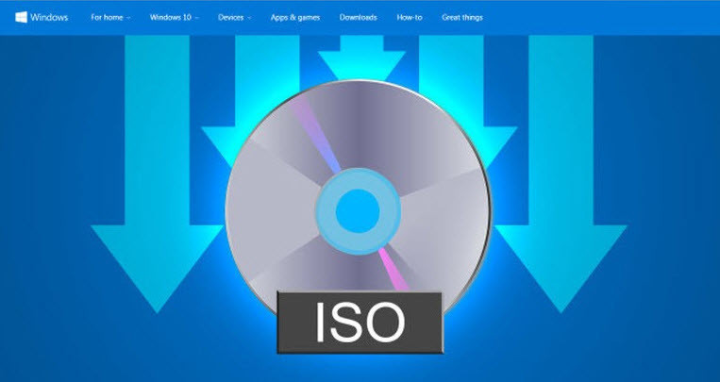The width and height of the screenshot is (720, 382).
Task: Click the ISO label on the disc
Action: [360, 320]
